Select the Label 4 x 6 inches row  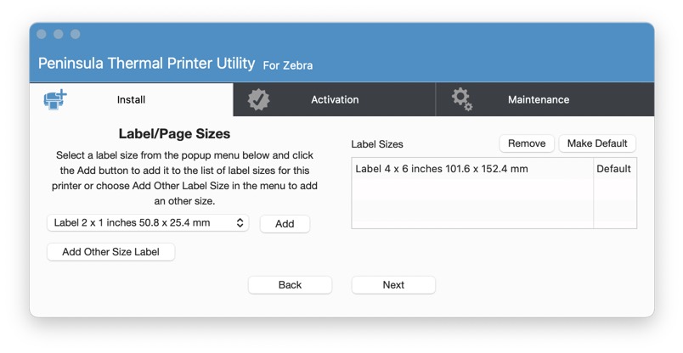(442, 169)
